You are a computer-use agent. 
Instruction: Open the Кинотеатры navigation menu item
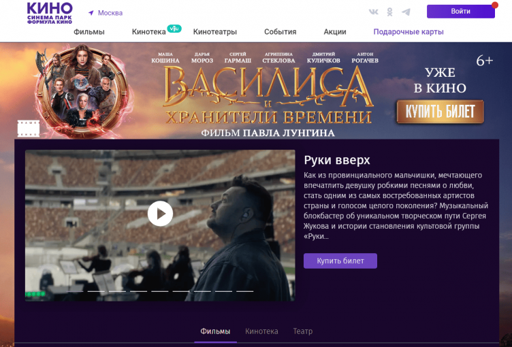point(215,32)
